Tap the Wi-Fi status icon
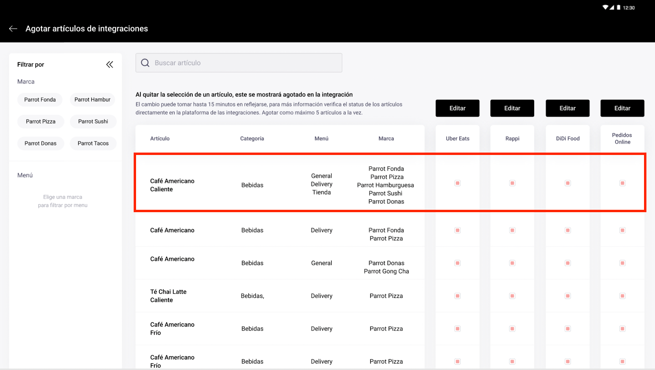Viewport: 655px width, 370px height. 605,8
